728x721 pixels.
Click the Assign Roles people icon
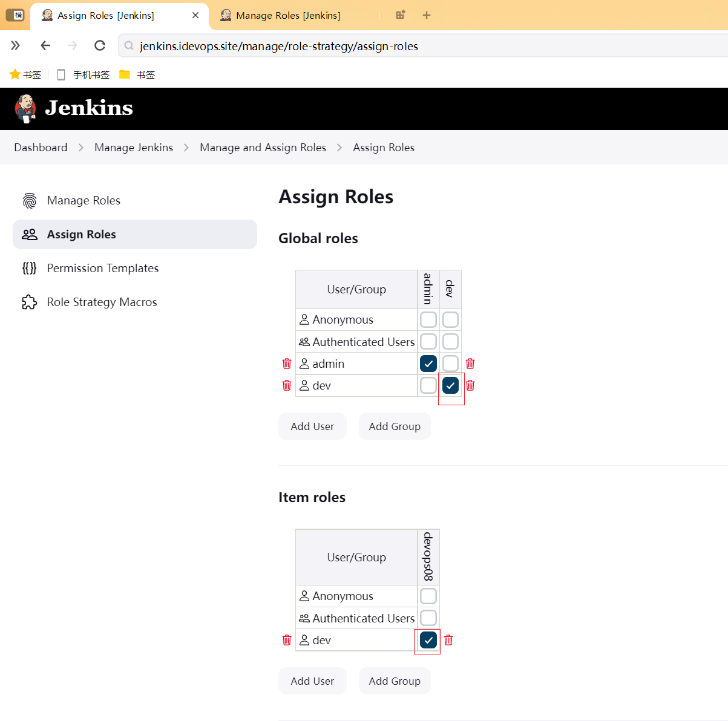tap(30, 234)
